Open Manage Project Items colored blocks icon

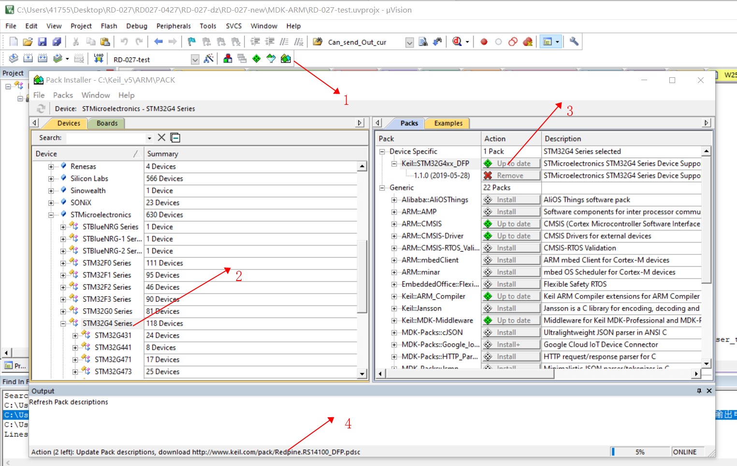tap(228, 59)
